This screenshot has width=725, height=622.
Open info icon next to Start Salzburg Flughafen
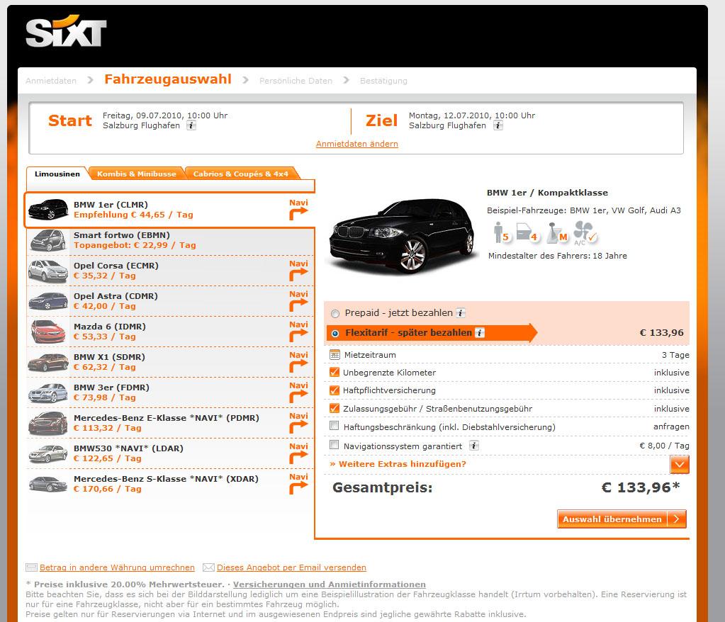click(x=191, y=125)
